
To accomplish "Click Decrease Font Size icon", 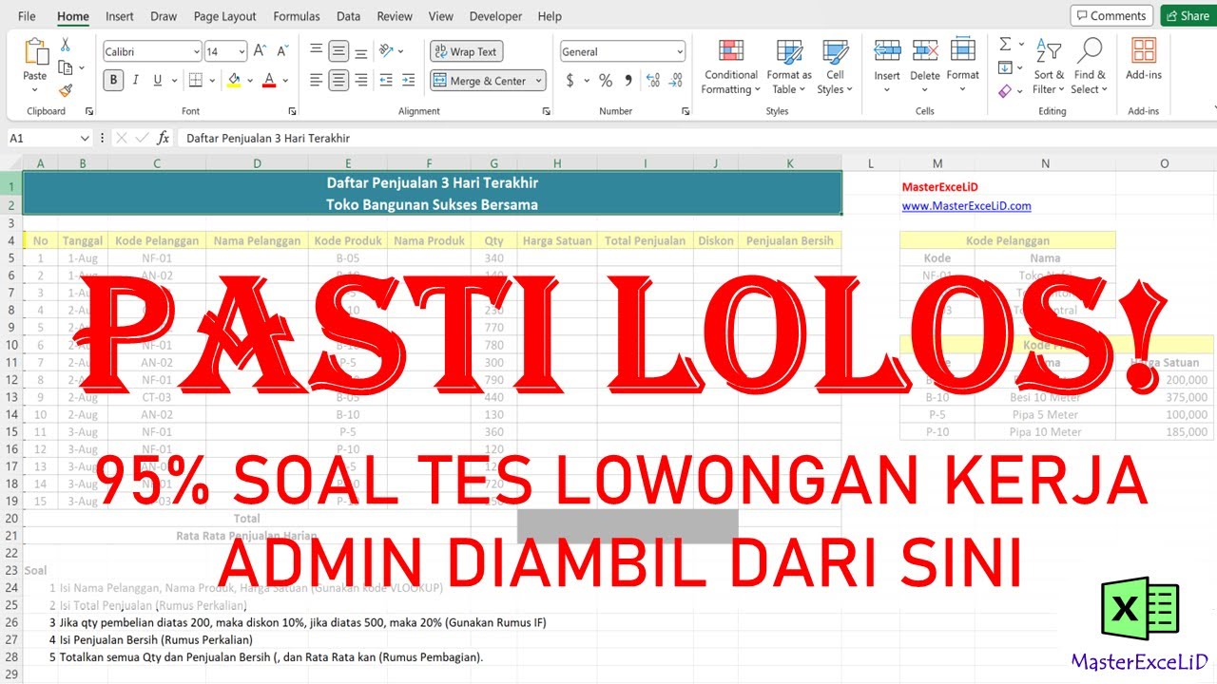I will click(x=281, y=52).
